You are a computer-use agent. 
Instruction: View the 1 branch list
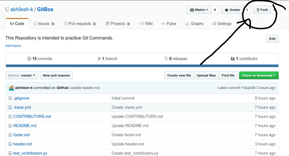coord(108,59)
